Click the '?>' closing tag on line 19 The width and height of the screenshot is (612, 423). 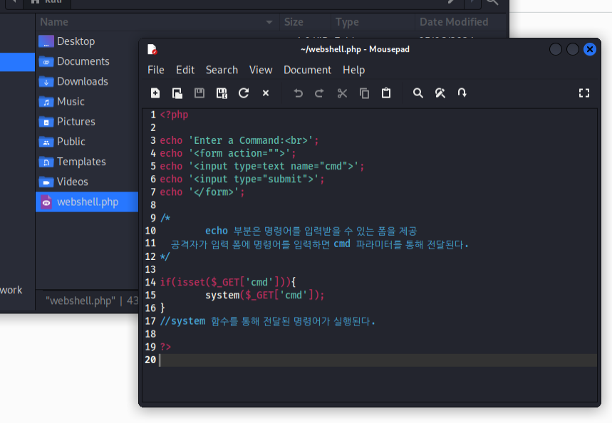[165, 347]
